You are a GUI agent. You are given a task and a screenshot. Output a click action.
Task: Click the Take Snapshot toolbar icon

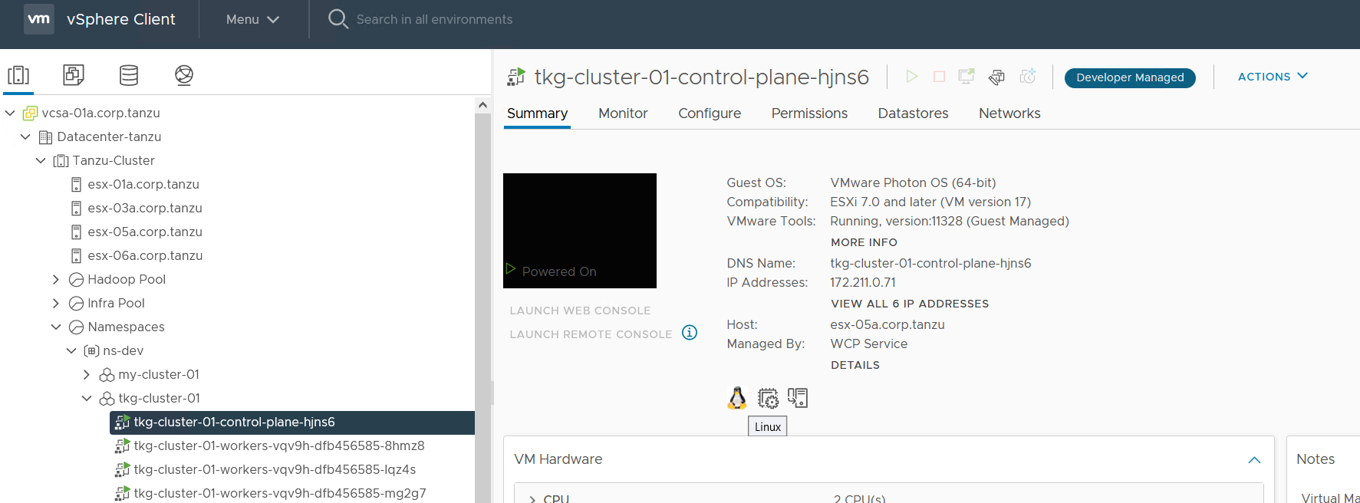(x=1028, y=76)
